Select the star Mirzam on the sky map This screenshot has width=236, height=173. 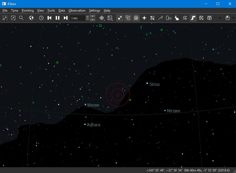[x=165, y=111]
